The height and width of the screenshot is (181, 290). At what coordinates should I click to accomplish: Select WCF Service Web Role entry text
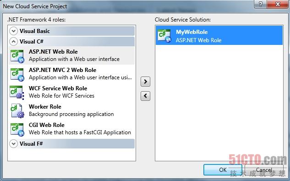(58, 88)
